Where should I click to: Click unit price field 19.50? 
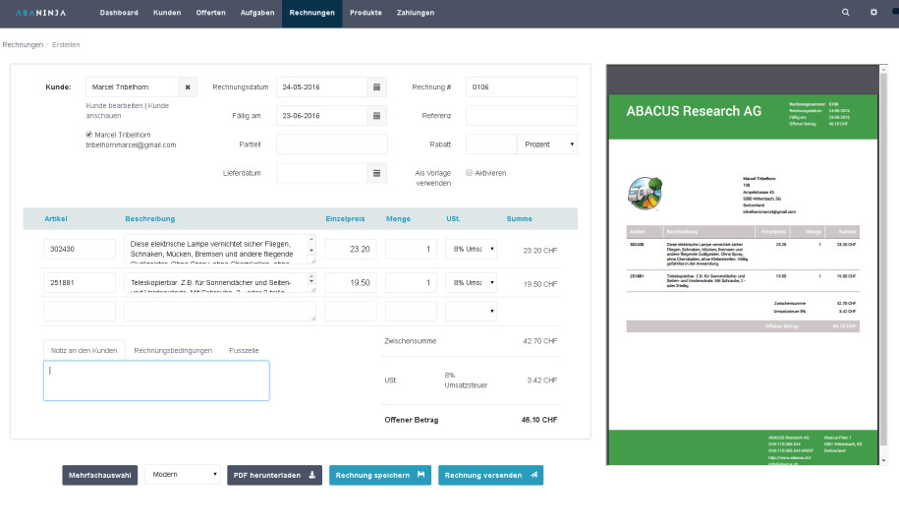point(351,283)
